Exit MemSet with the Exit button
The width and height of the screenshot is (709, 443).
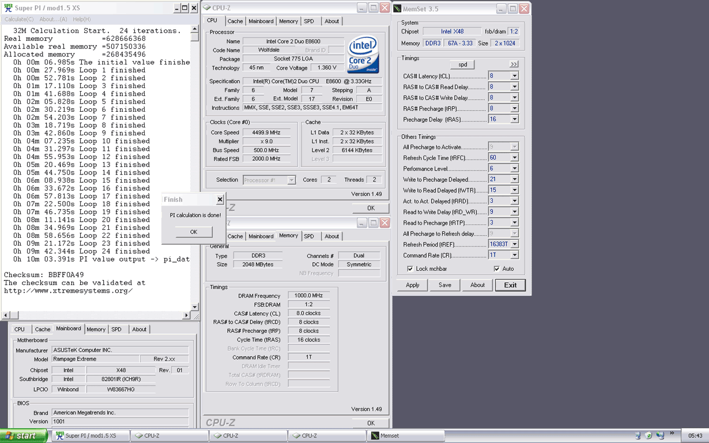pyautogui.click(x=510, y=285)
